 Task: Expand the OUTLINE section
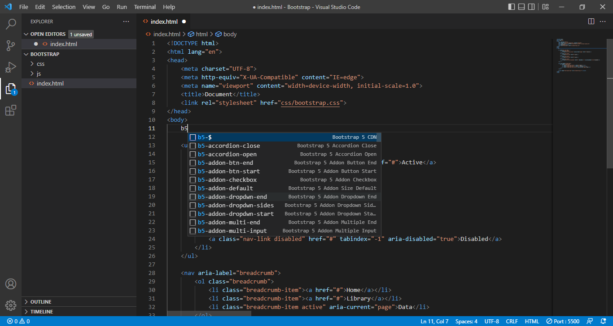pos(79,302)
